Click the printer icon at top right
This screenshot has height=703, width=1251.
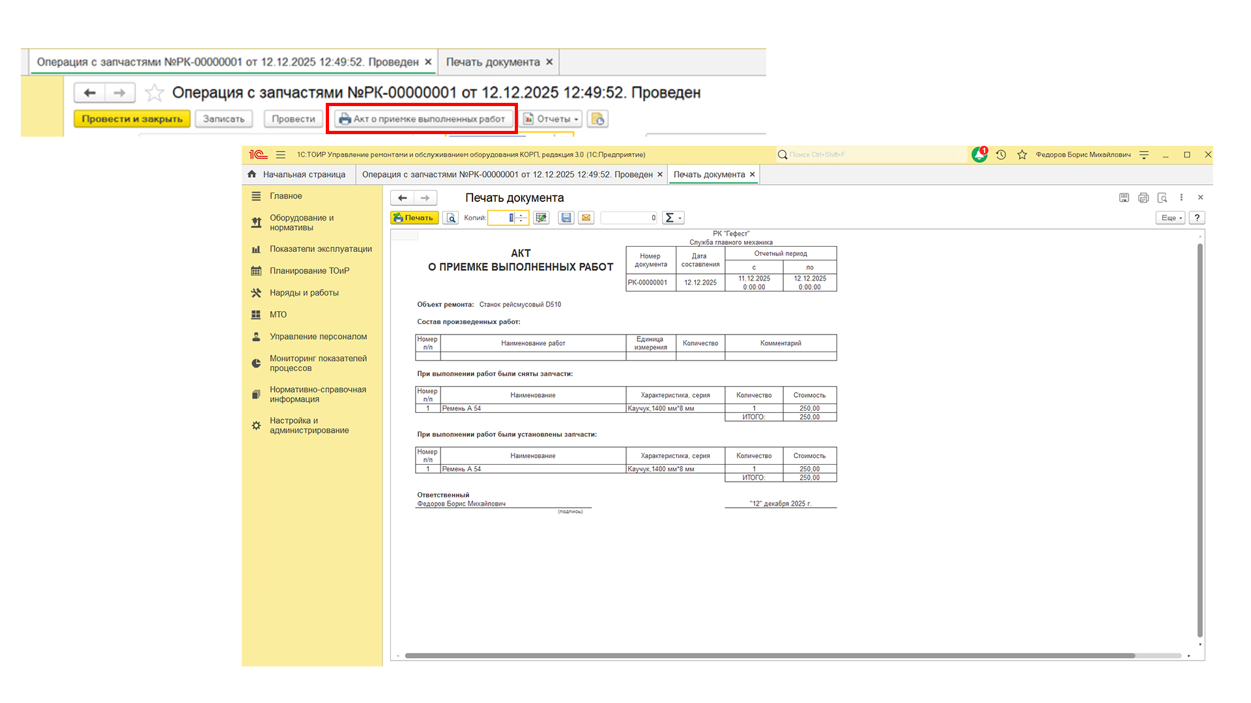1143,198
